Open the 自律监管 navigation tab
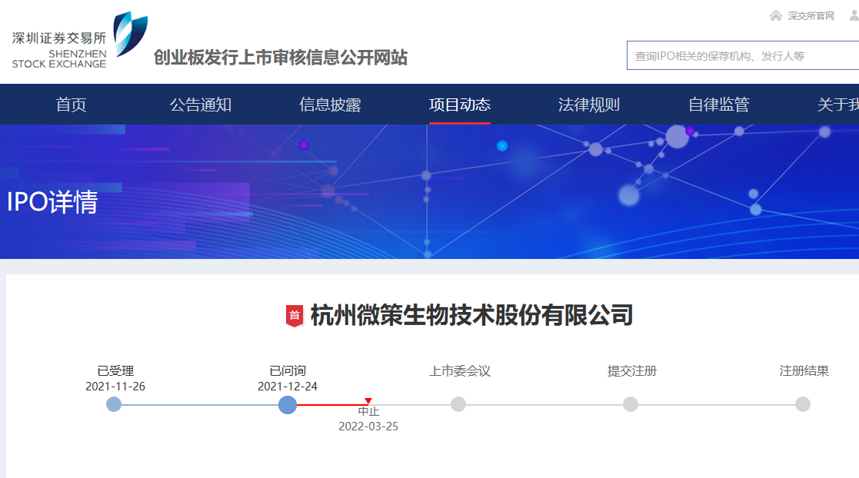This screenshot has height=478, width=859. point(719,105)
